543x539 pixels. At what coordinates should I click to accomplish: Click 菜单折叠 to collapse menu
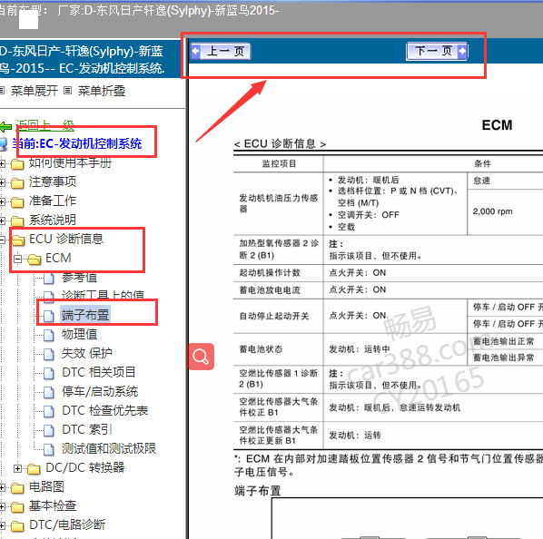(102, 91)
